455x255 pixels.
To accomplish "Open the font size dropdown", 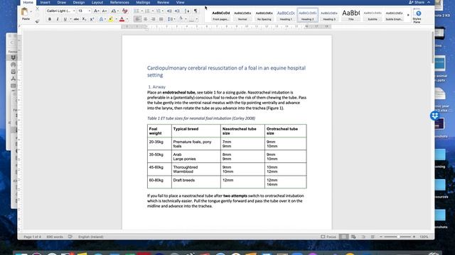I will click(x=89, y=11).
